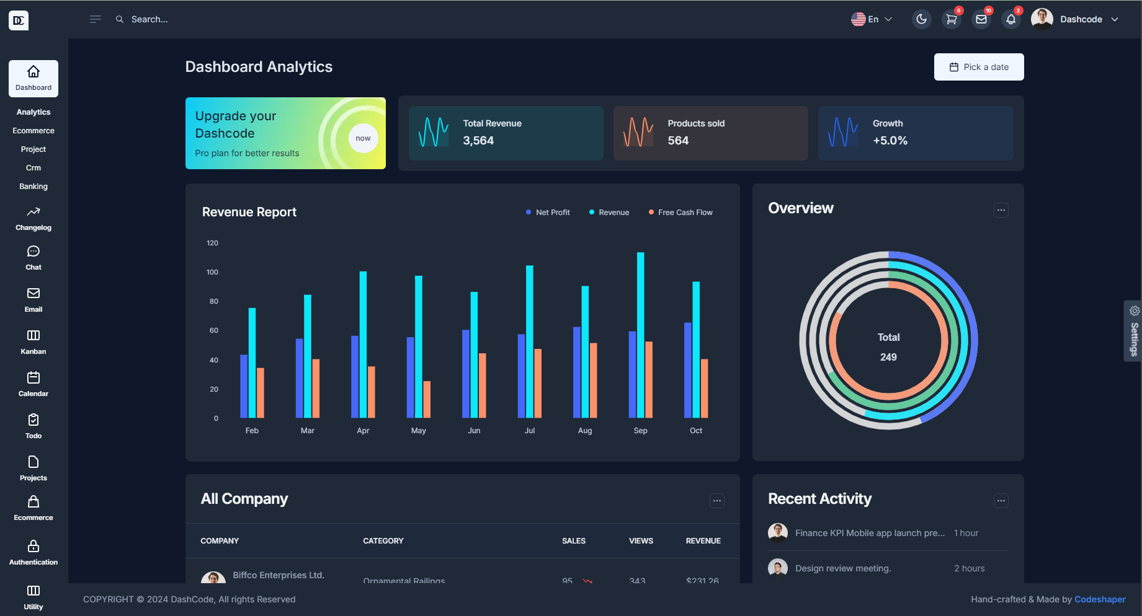Viewport: 1142px width, 616px height.
Task: Open the En language dropdown
Action: (872, 19)
